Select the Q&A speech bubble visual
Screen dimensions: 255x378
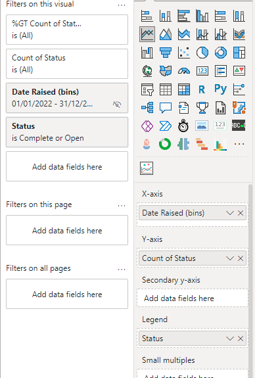[x=166, y=108]
